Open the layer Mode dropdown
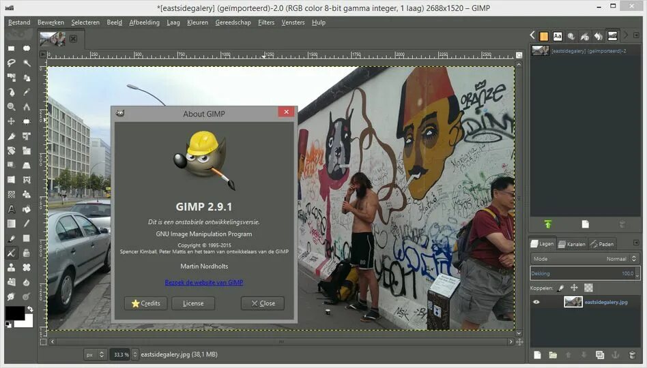 click(585, 259)
